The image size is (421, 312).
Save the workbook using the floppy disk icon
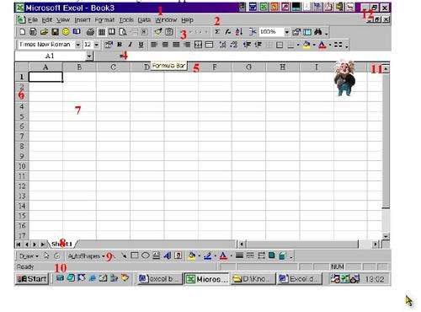(x=55, y=32)
